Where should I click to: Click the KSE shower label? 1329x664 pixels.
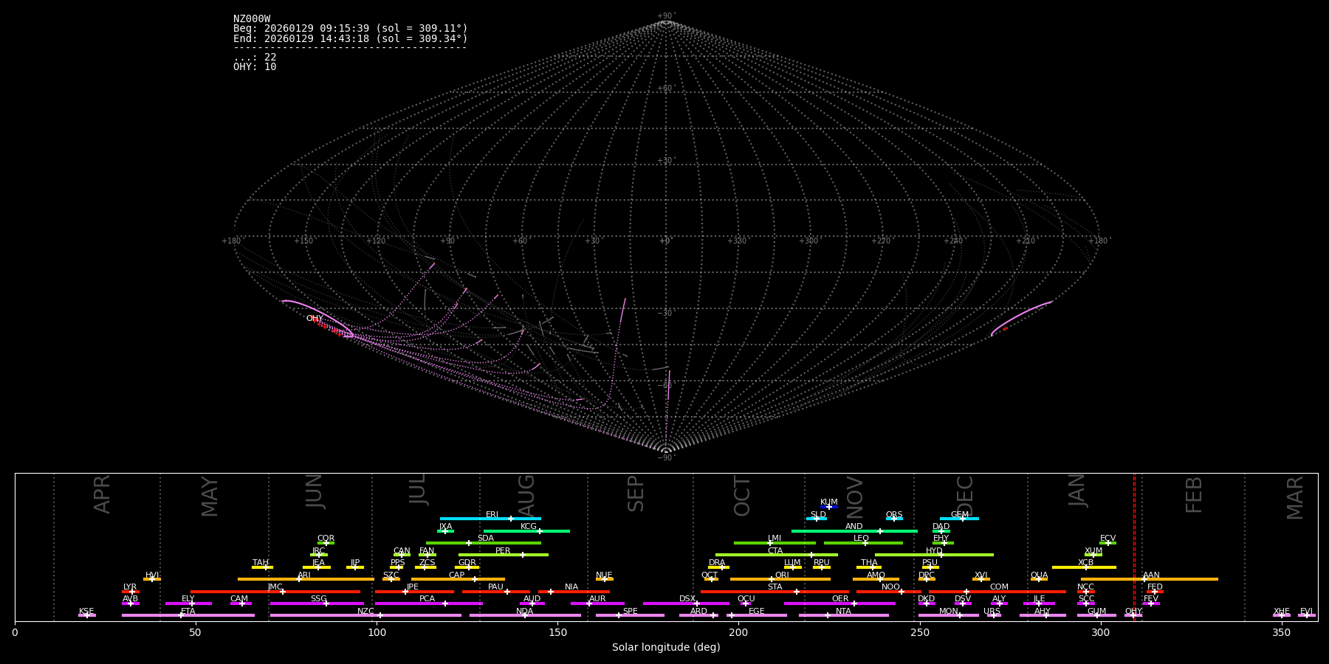click(86, 612)
